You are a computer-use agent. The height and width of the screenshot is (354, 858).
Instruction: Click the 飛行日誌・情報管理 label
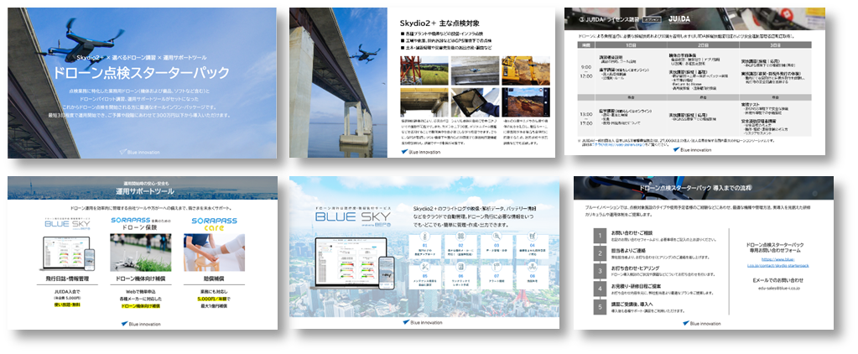(69, 279)
